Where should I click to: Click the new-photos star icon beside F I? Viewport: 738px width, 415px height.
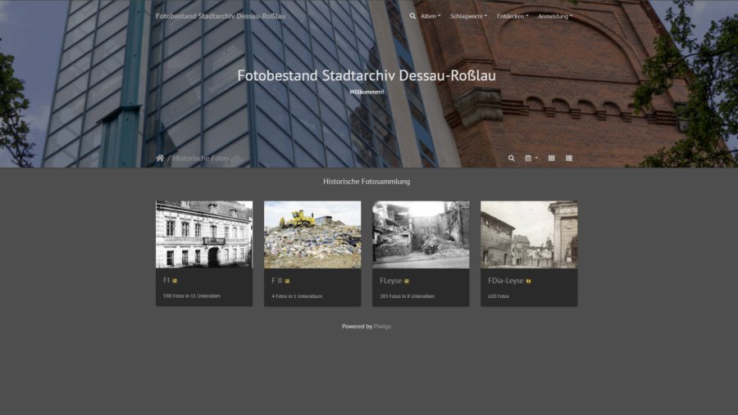pyautogui.click(x=175, y=281)
